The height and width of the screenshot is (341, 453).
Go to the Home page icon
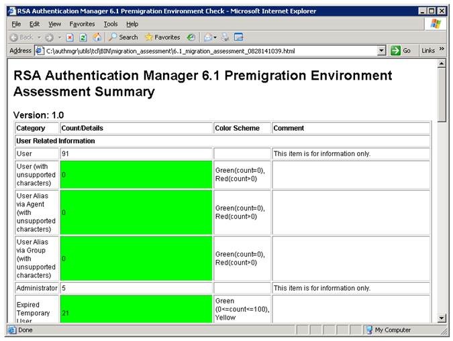pos(97,38)
